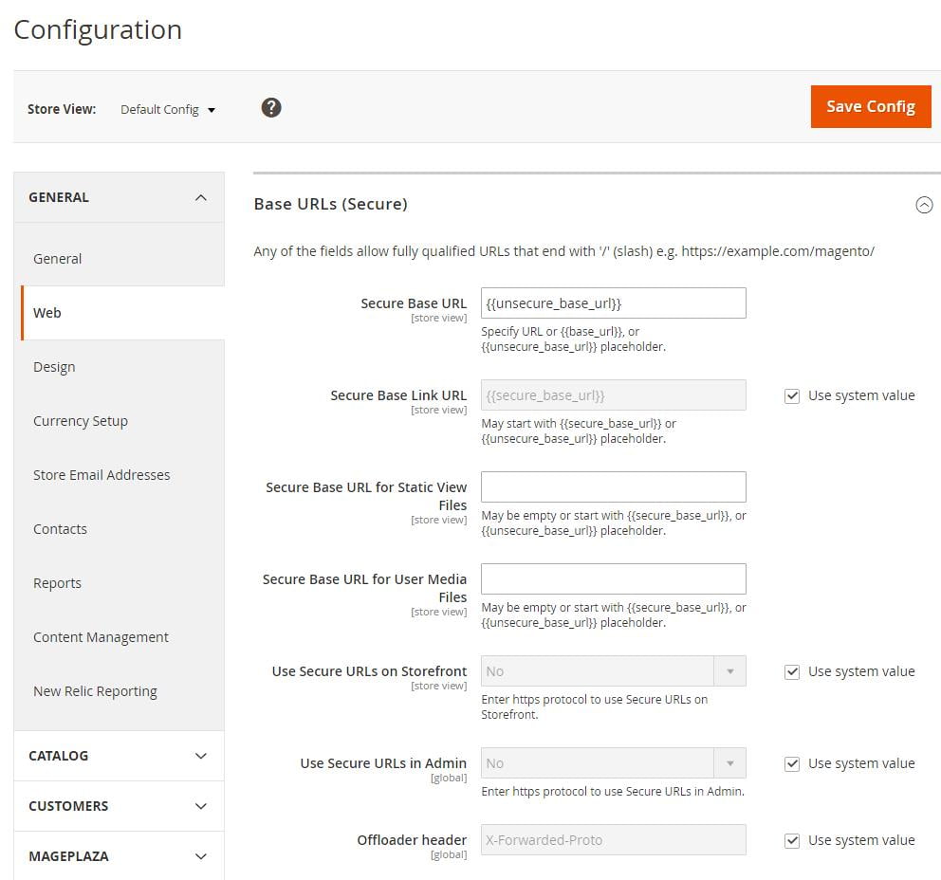Select Store Email Addresses

click(x=101, y=475)
